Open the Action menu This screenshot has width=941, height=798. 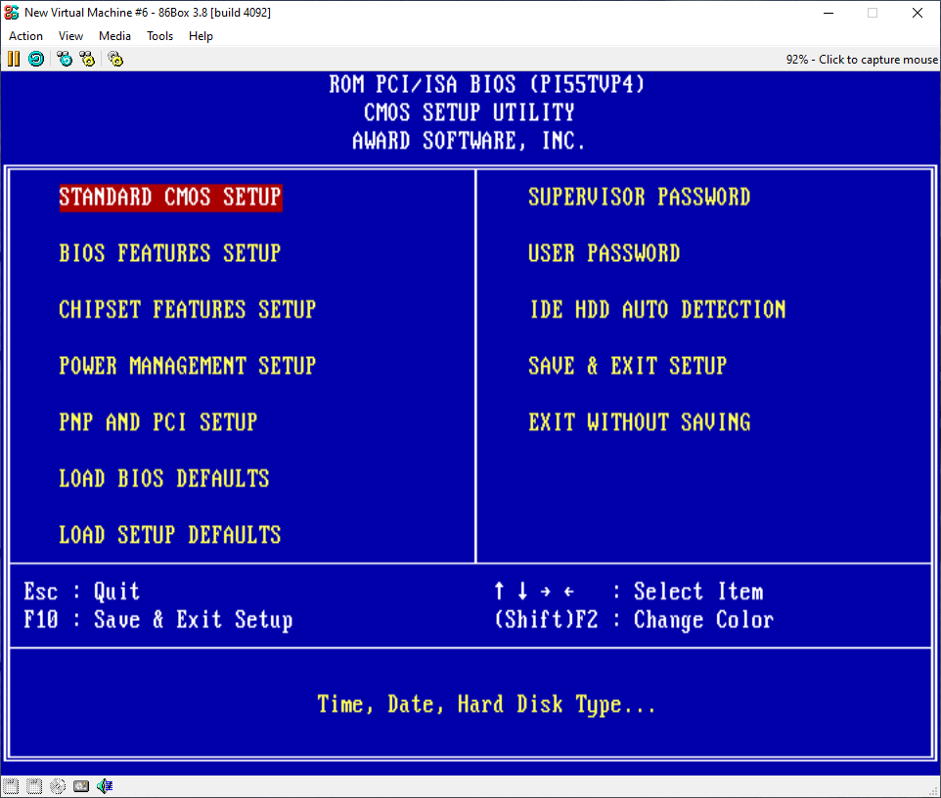pyautogui.click(x=25, y=36)
